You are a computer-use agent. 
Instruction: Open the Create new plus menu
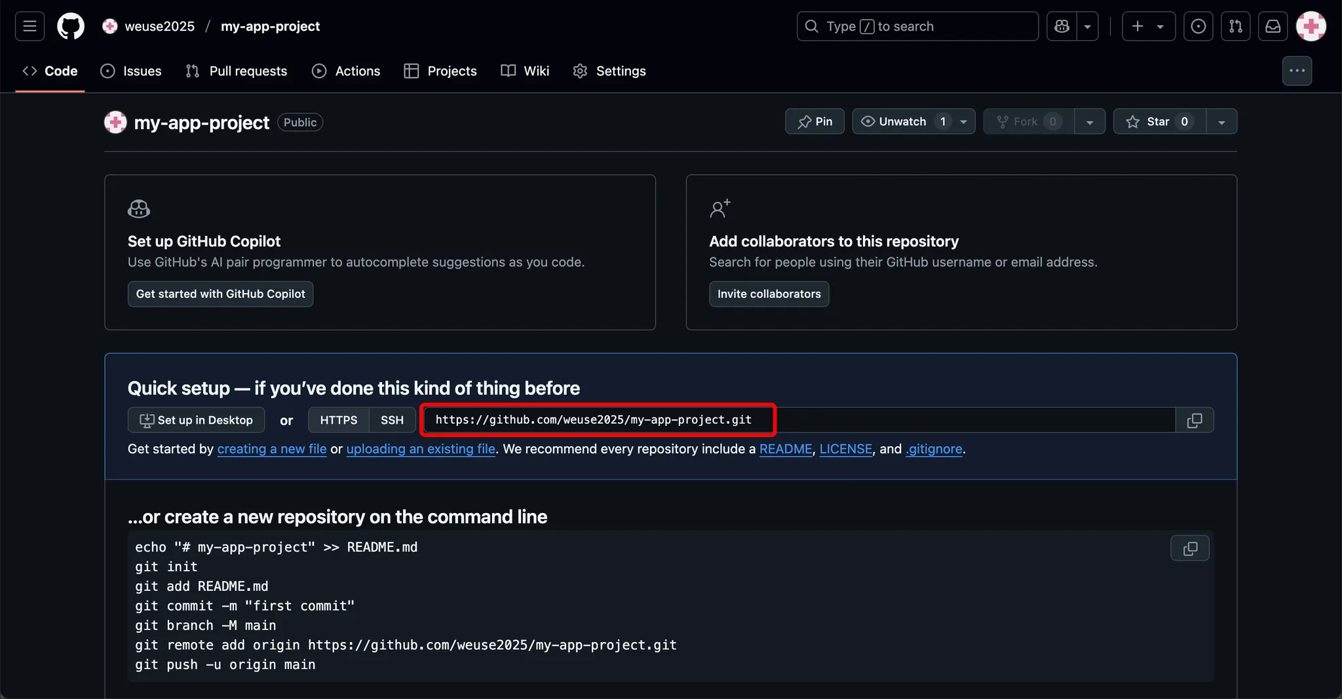[x=1149, y=26]
